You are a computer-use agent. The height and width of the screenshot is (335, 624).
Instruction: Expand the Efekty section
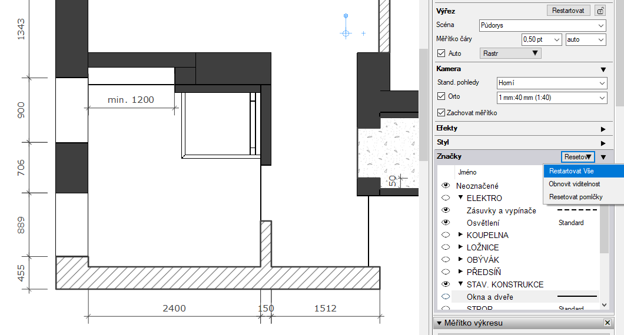point(602,128)
